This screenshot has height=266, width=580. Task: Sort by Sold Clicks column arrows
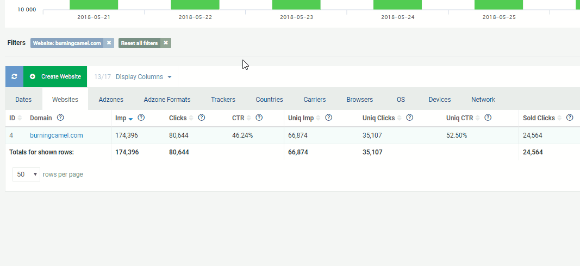coord(559,118)
